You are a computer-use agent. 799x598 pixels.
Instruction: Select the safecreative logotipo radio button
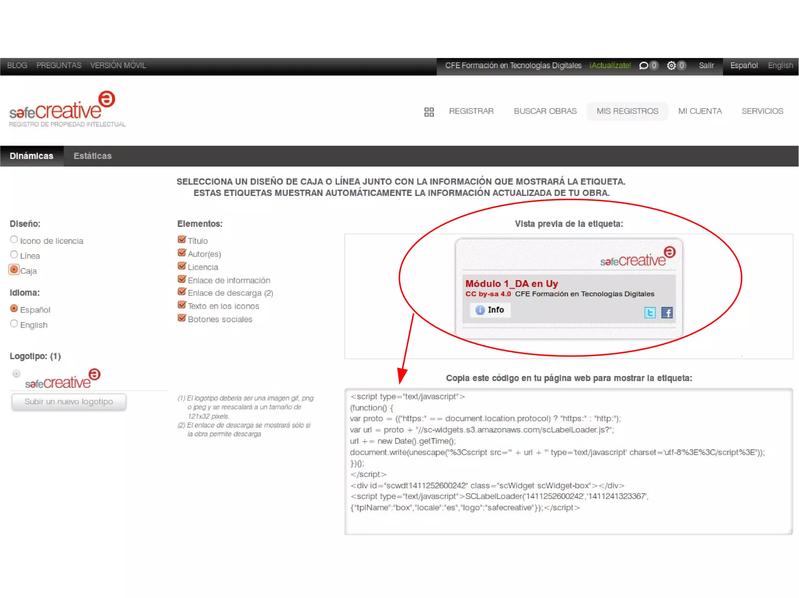click(16, 374)
